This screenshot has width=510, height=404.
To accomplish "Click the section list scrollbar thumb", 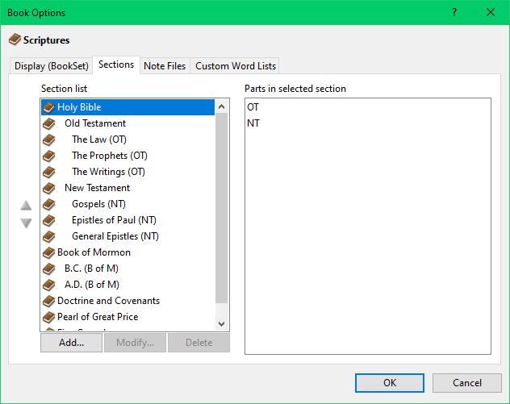I will (x=221, y=208).
